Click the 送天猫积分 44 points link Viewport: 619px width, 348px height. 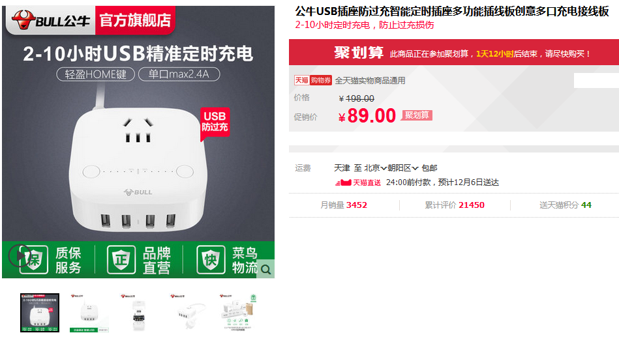pos(566,205)
